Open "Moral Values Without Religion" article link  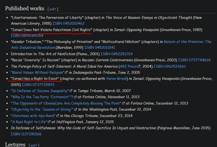click(x=38, y=72)
